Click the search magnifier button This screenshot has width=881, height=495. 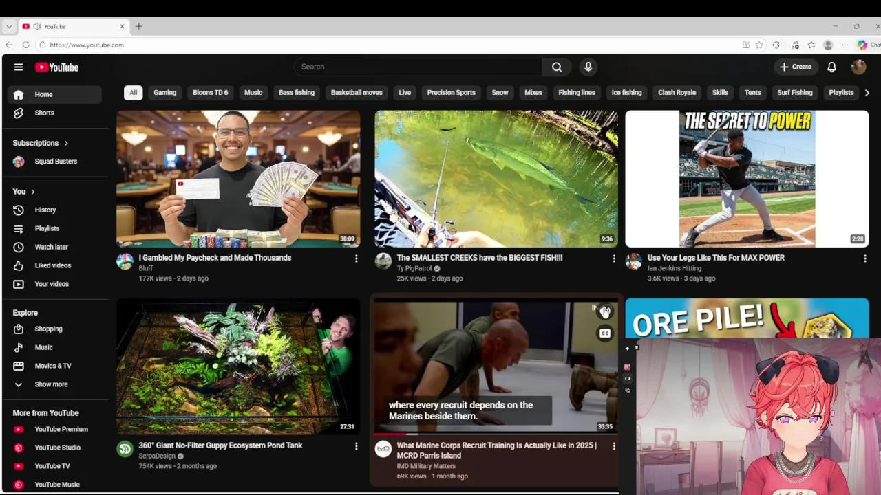coord(557,67)
